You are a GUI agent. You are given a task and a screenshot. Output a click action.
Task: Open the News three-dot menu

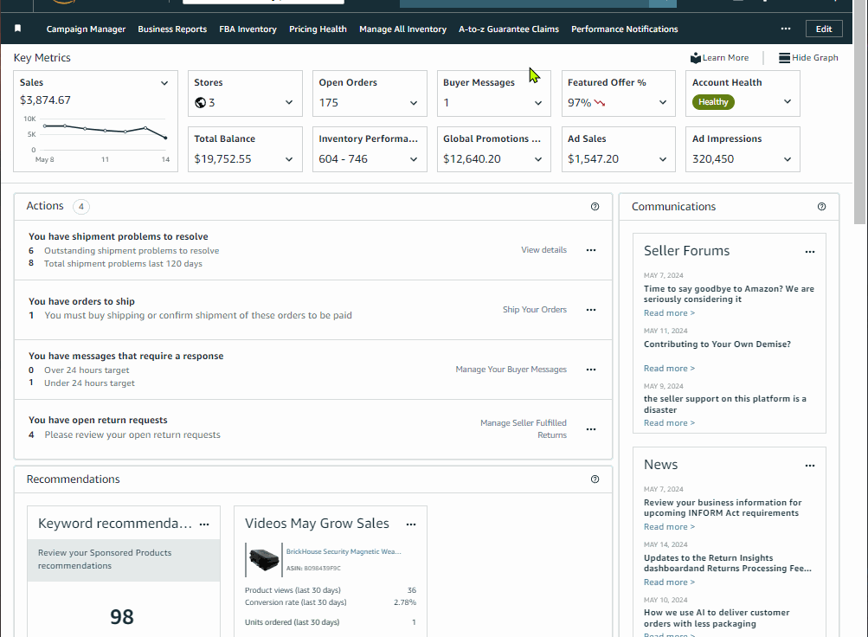[x=810, y=466]
